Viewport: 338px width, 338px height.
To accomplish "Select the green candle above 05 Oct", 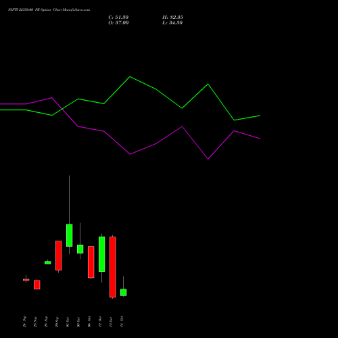I will [x=80, y=249].
